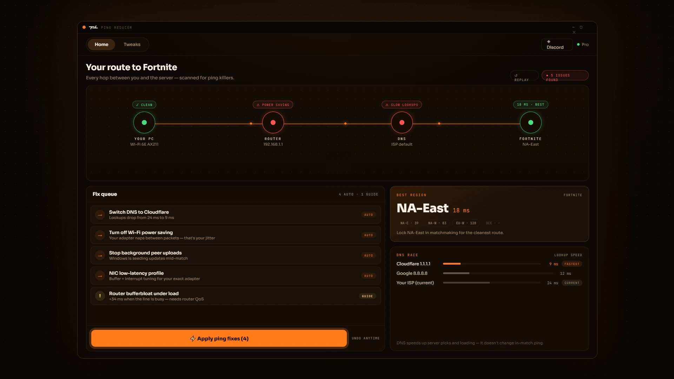Click arrow icon beside Stop background peer uploads

(x=100, y=255)
